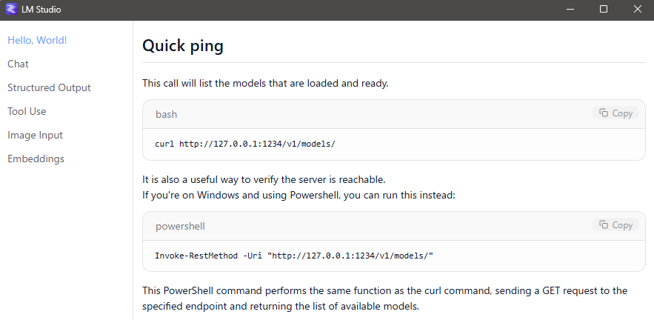Viewport: 654px width, 320px height.
Task: Click the bash code block label
Action: (x=166, y=114)
